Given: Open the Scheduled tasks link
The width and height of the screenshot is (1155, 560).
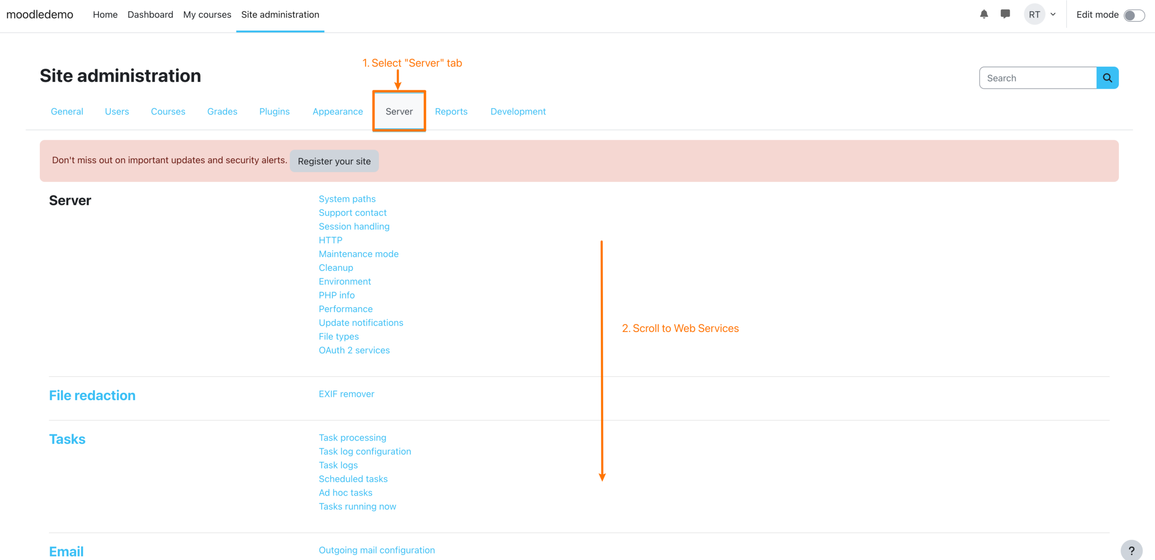Looking at the screenshot, I should click(353, 479).
